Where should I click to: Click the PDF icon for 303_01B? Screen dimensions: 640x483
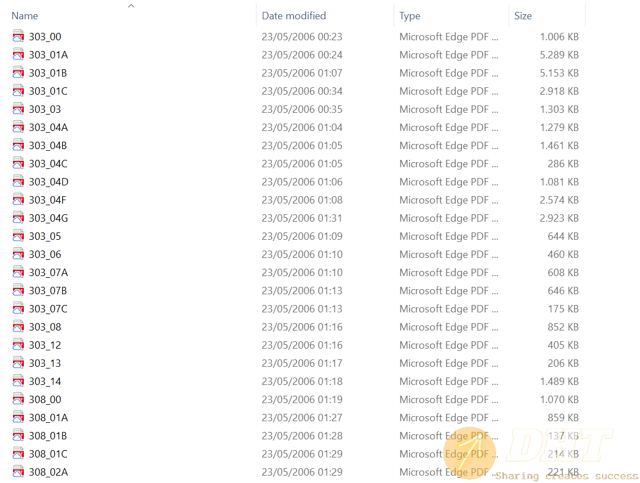tap(18, 73)
